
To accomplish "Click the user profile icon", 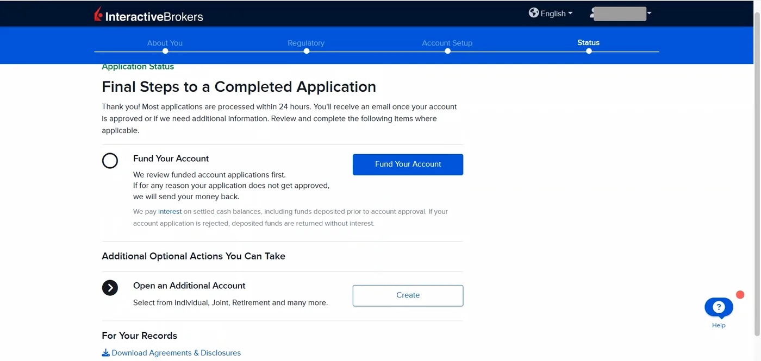I will tap(593, 14).
